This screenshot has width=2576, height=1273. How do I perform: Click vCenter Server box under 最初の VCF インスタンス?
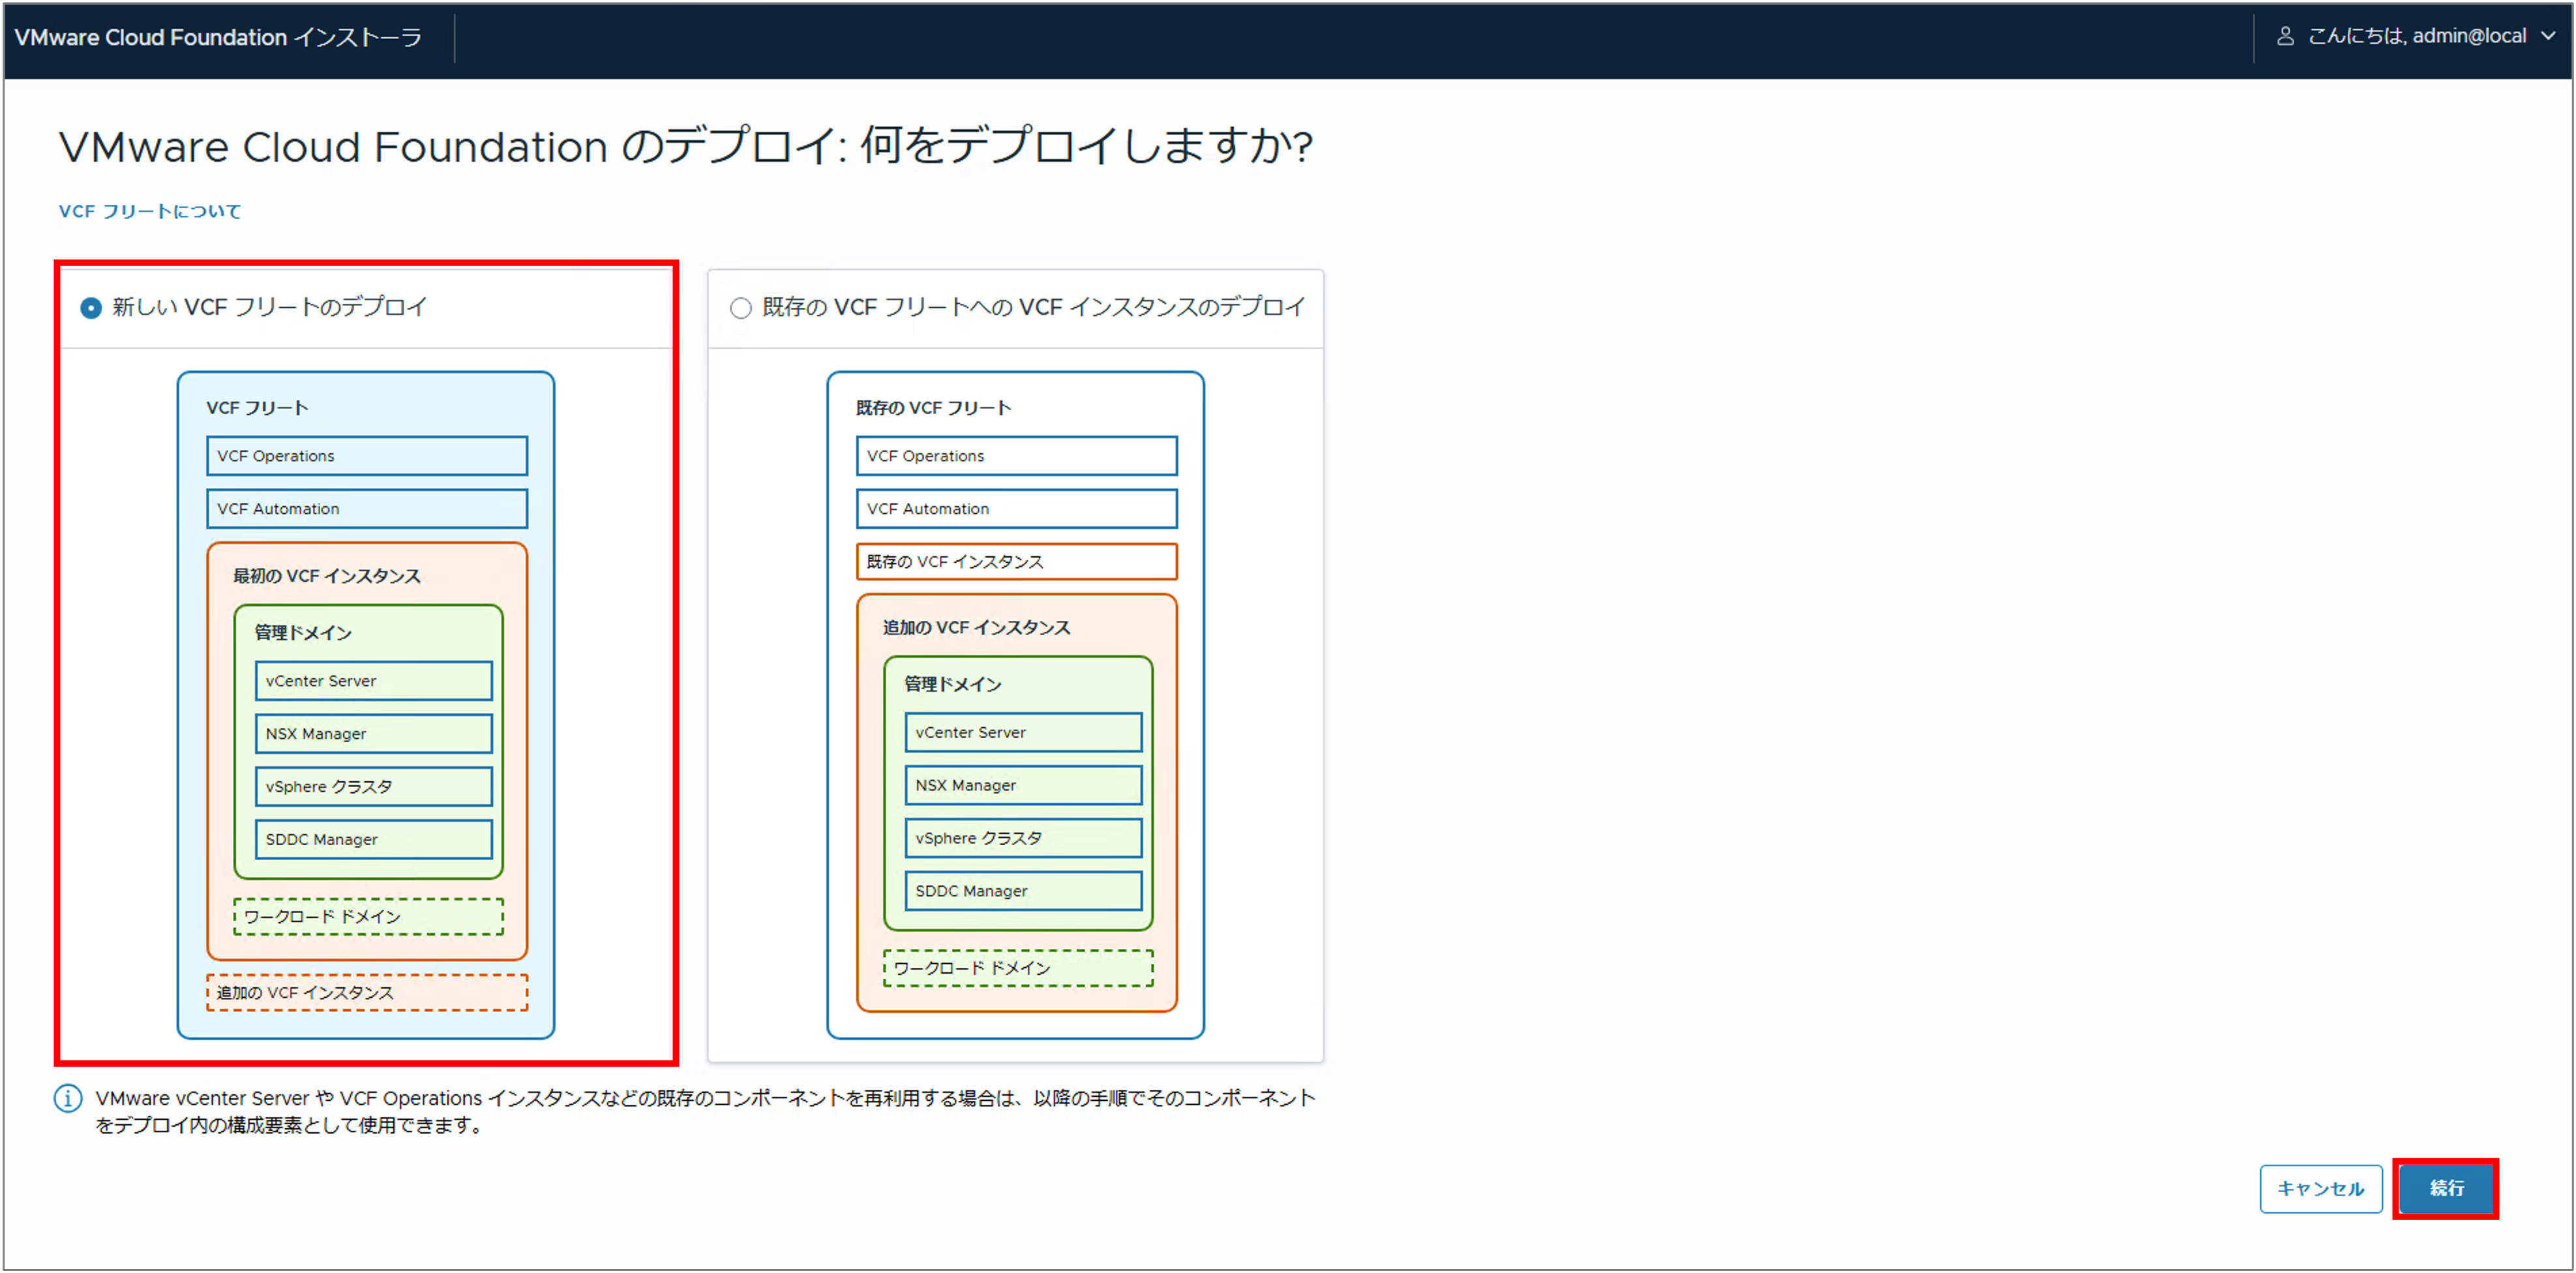(374, 681)
